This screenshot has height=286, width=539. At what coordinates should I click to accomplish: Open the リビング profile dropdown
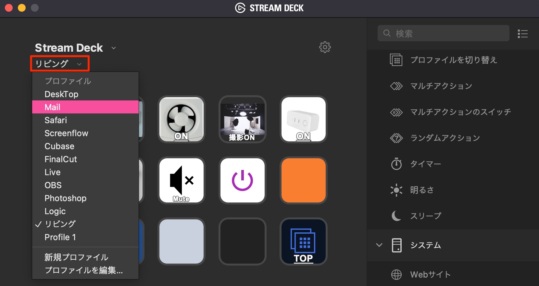[60, 63]
